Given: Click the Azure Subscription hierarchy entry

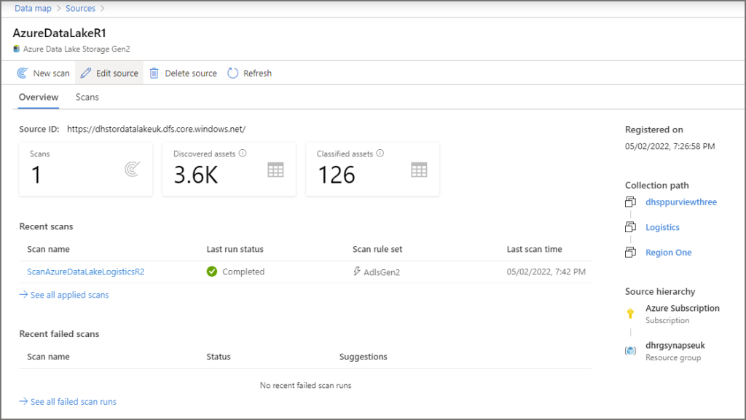Looking at the screenshot, I should point(682,314).
